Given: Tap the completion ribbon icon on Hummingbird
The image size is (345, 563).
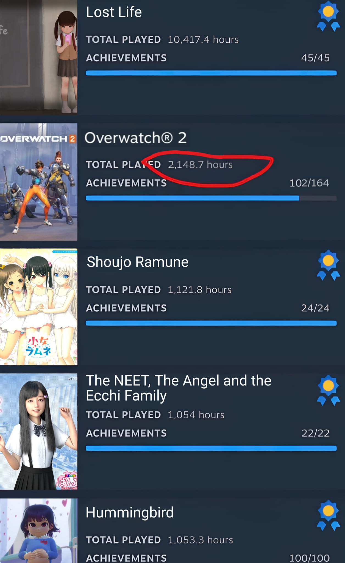Looking at the screenshot, I should (x=328, y=515).
